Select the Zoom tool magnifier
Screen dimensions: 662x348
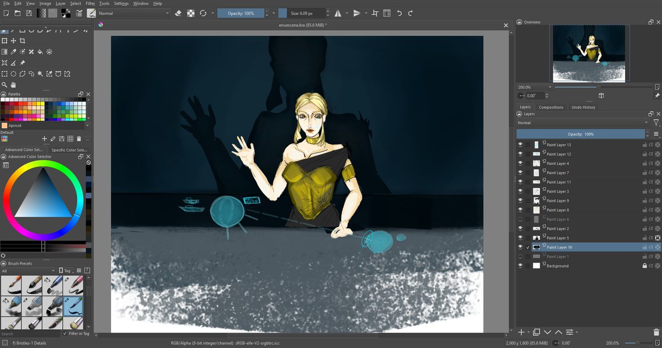[x=4, y=85]
